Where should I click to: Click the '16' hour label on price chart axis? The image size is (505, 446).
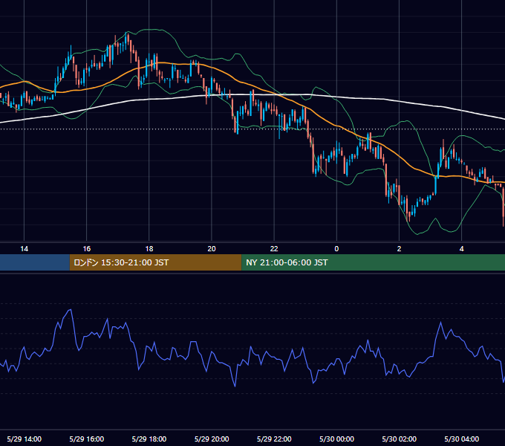pyautogui.click(x=87, y=249)
